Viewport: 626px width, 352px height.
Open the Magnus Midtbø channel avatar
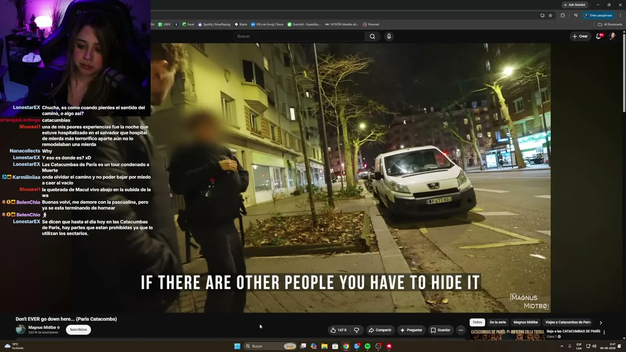21,330
